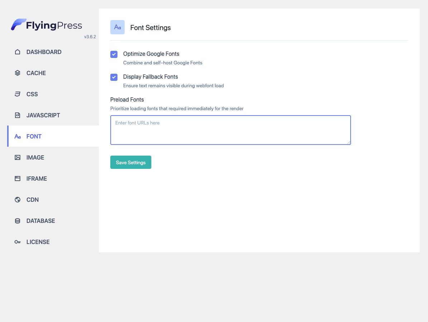Click the FlyingPress logo

pos(47,24)
